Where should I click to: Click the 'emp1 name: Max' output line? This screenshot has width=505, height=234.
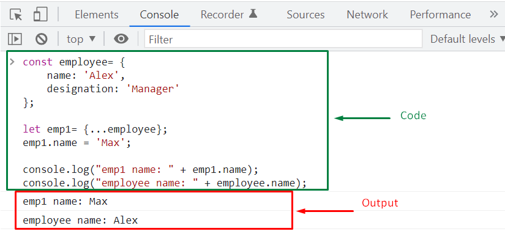point(65,202)
